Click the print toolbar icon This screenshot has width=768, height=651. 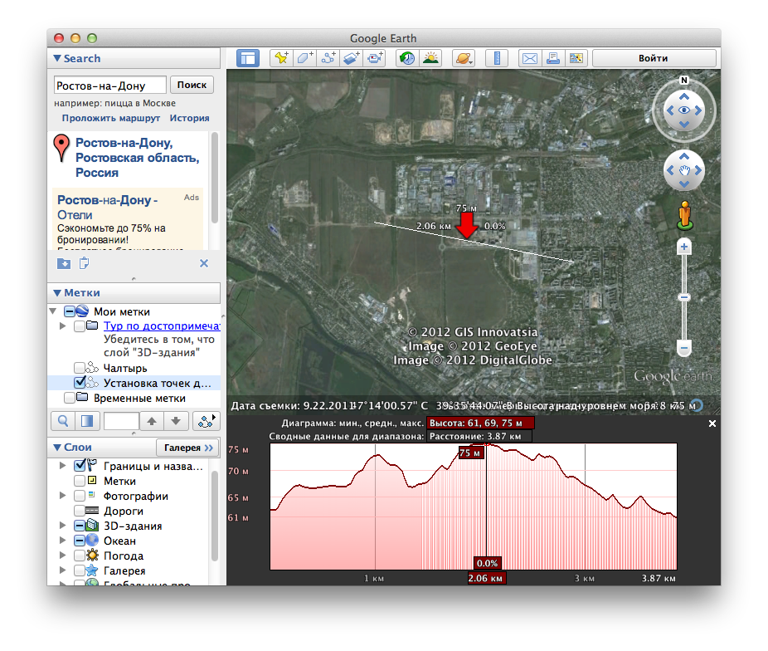coord(553,58)
